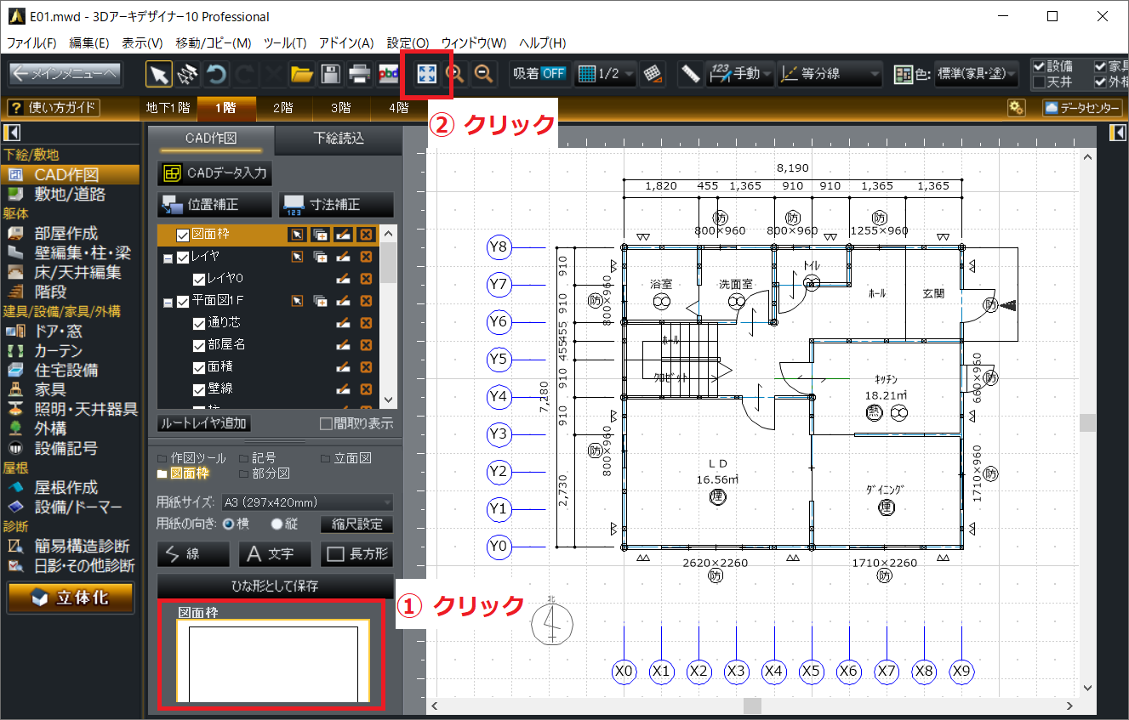Select 縦 paper orientation radio button
The height and width of the screenshot is (720, 1129).
277,524
